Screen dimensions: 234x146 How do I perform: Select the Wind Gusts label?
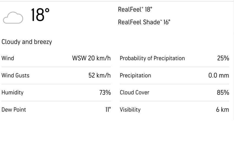click(x=15, y=75)
